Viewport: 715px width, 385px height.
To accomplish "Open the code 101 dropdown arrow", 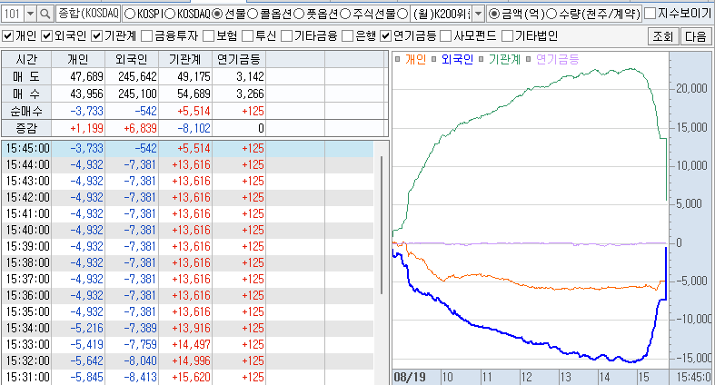I will pos(30,15).
